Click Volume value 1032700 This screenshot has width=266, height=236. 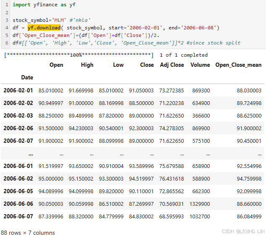coord(200,217)
